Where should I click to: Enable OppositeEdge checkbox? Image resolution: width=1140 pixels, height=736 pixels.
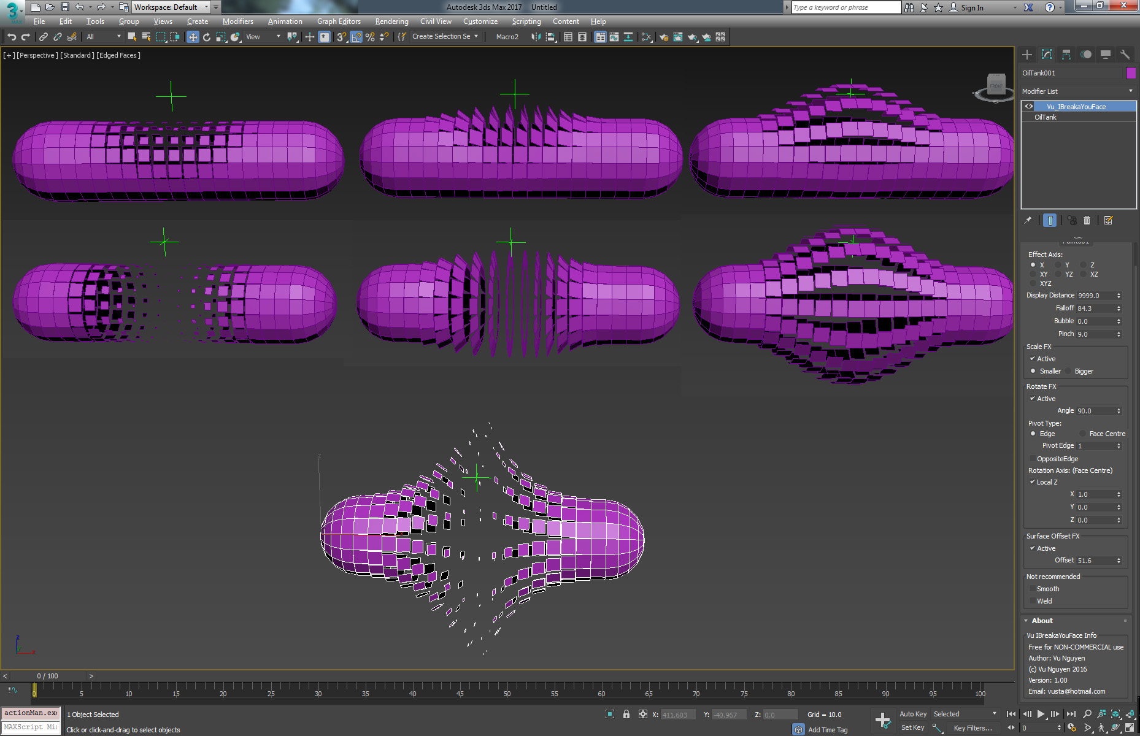[1033, 459]
